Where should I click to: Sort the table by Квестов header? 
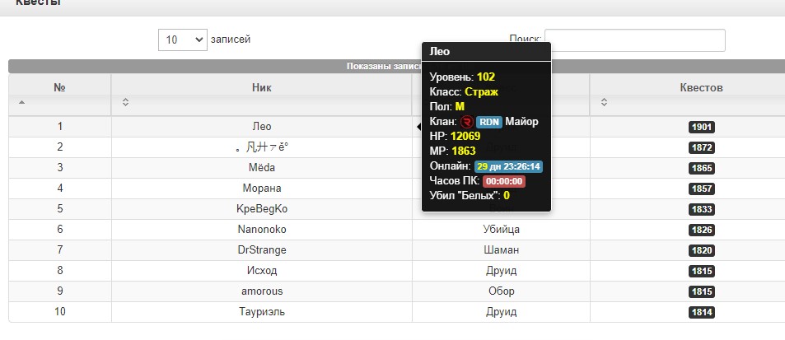click(700, 87)
